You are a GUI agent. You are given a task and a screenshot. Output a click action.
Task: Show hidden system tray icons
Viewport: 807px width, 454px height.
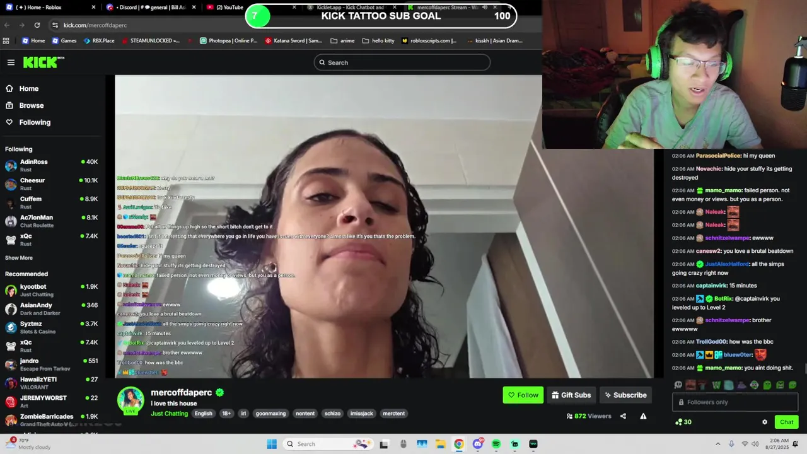coord(717,444)
